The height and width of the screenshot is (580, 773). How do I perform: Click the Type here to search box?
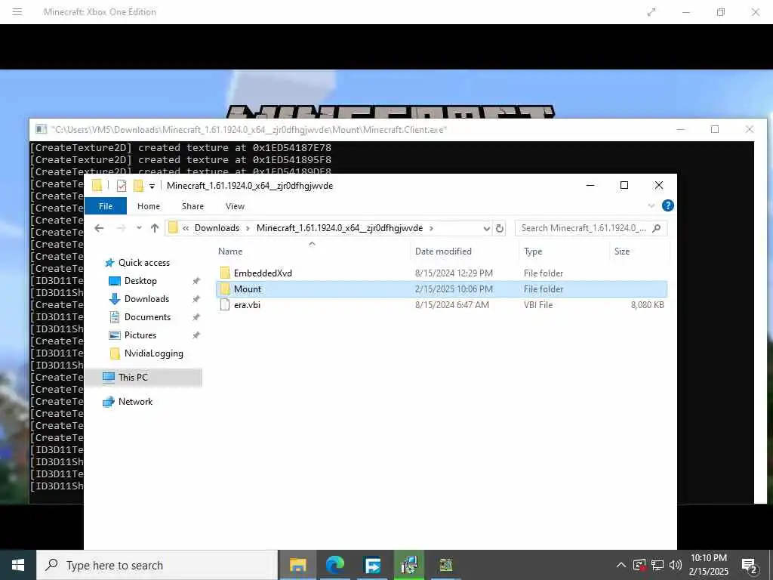[x=157, y=565]
